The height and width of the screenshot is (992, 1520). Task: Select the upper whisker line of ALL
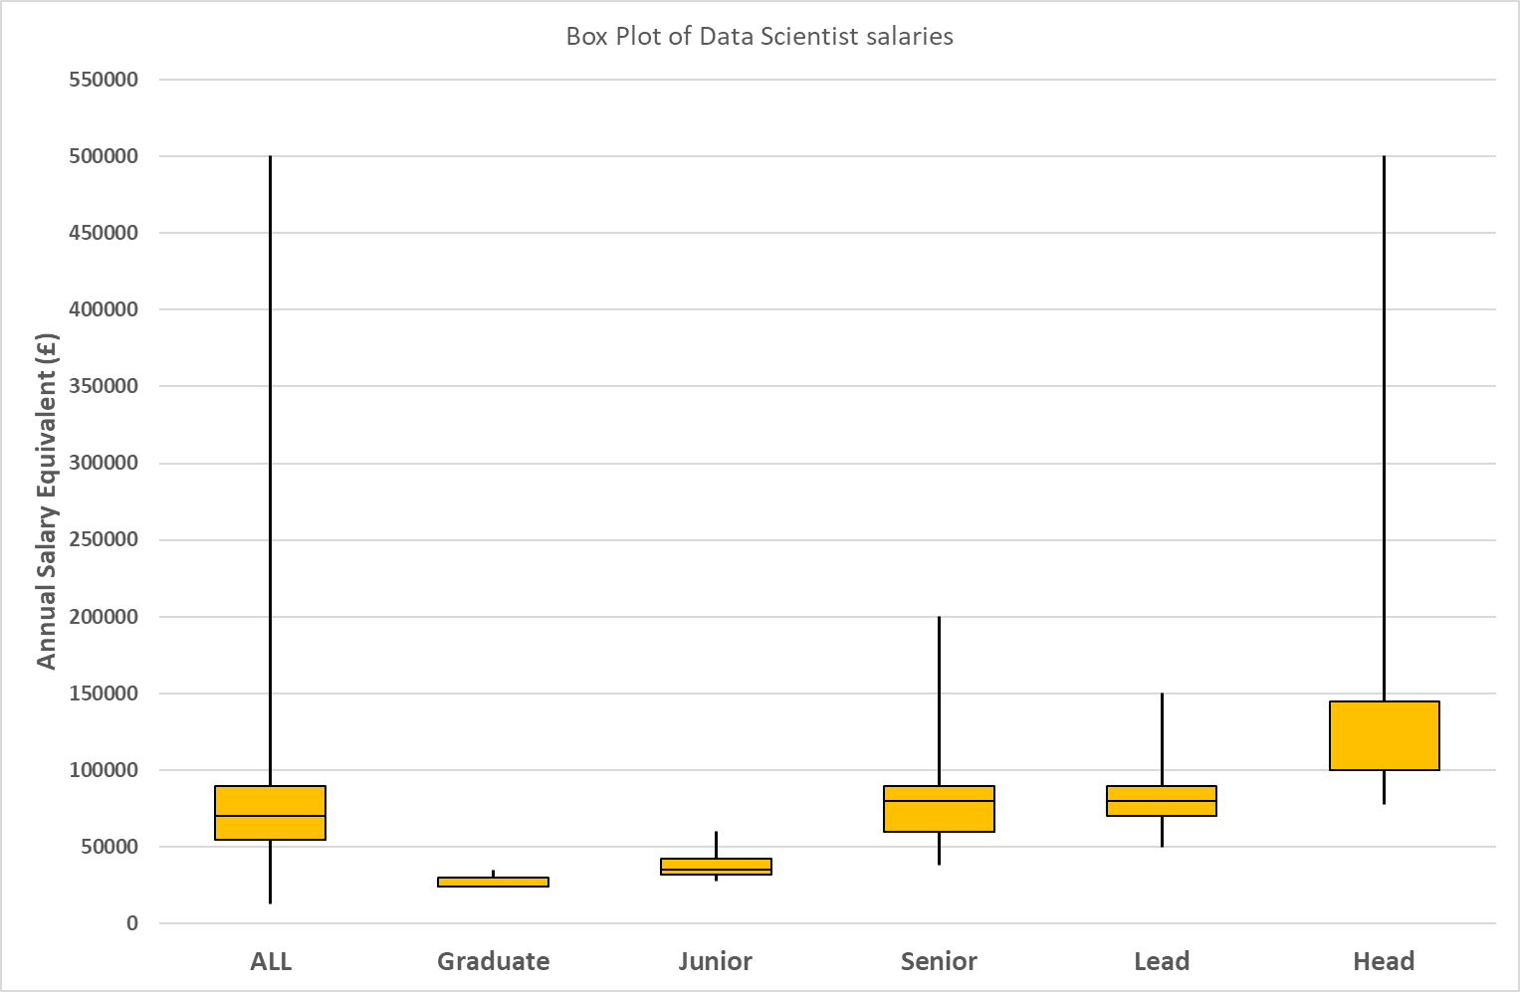coord(271,468)
